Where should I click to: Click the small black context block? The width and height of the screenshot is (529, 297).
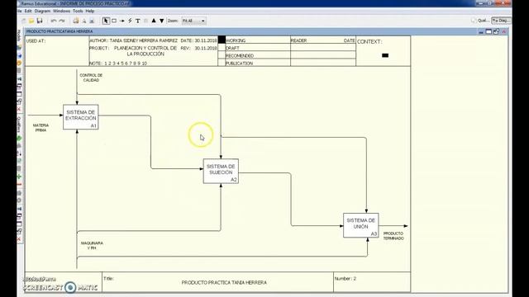coord(385,55)
